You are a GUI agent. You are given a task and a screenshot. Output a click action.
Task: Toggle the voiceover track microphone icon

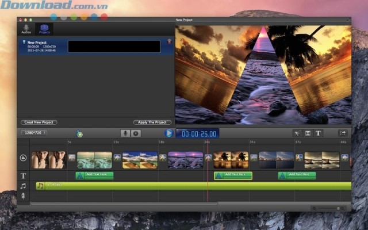pos(24,195)
